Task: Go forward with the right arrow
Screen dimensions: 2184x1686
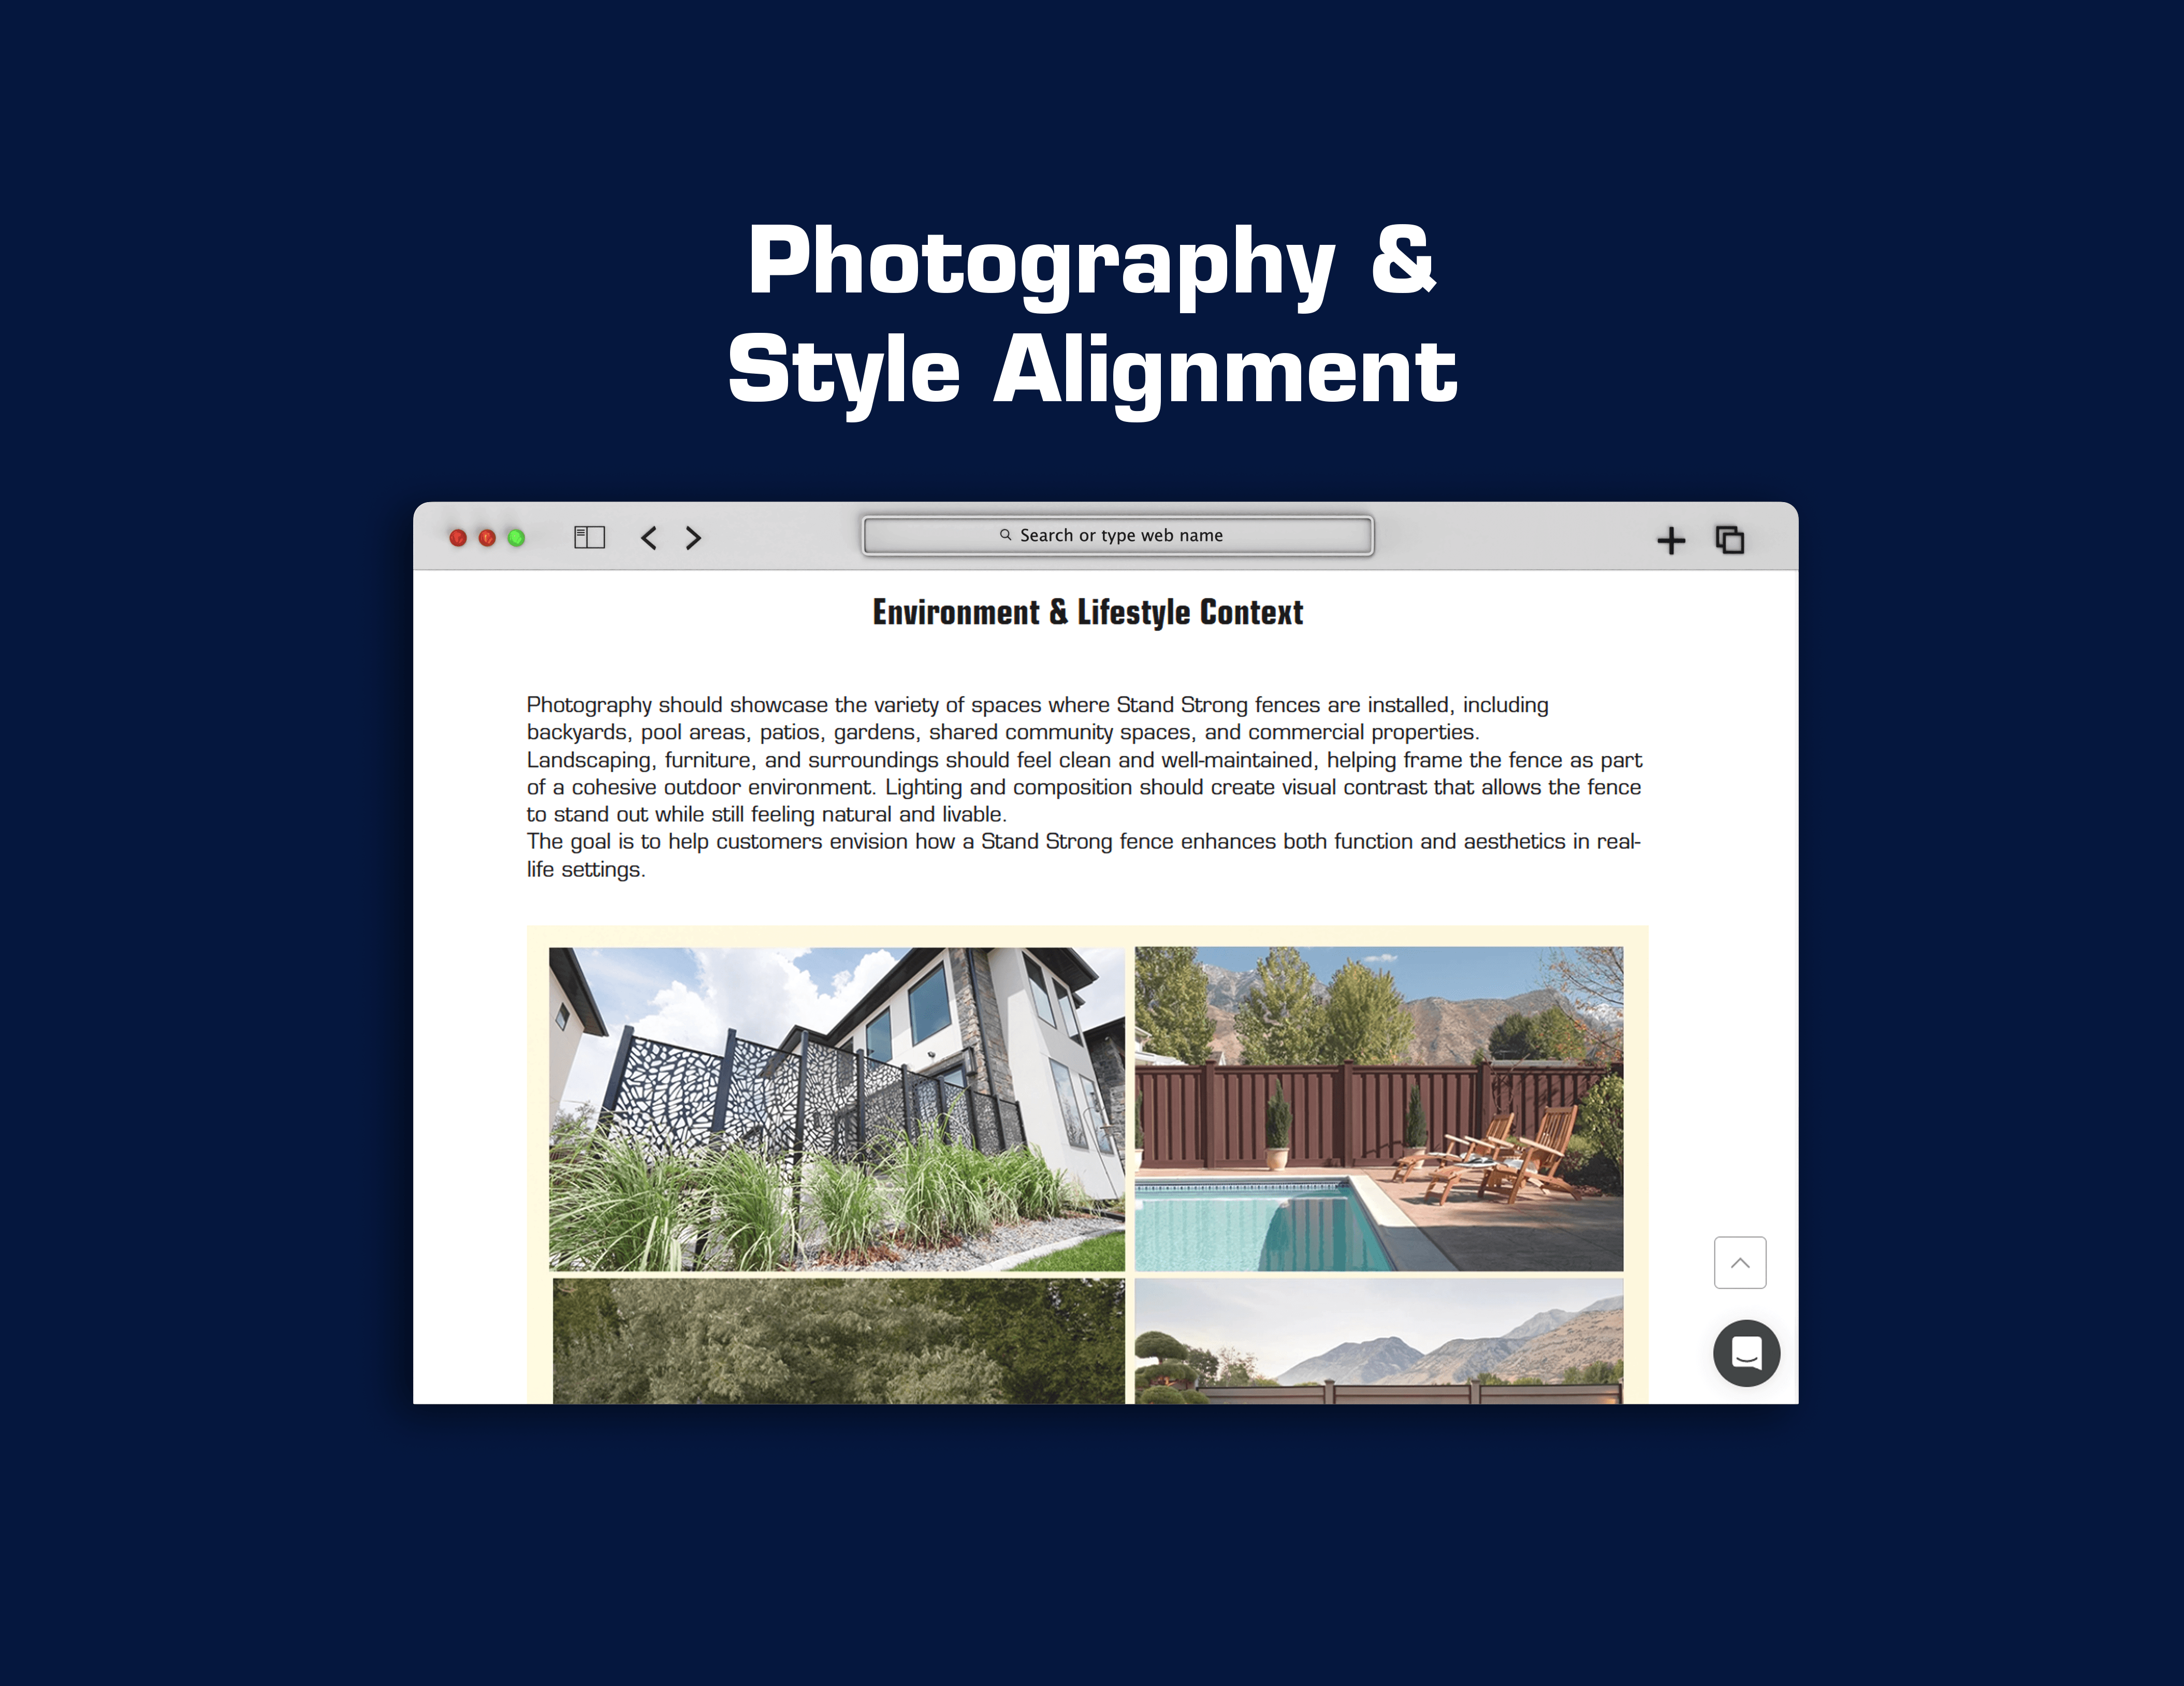Action: 693,538
